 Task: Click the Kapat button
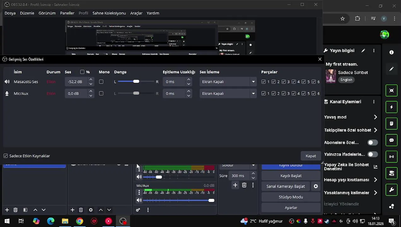pyautogui.click(x=311, y=156)
